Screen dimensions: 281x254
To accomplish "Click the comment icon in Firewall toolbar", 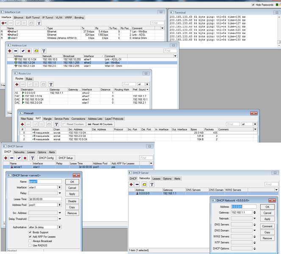I will click(x=49, y=124).
